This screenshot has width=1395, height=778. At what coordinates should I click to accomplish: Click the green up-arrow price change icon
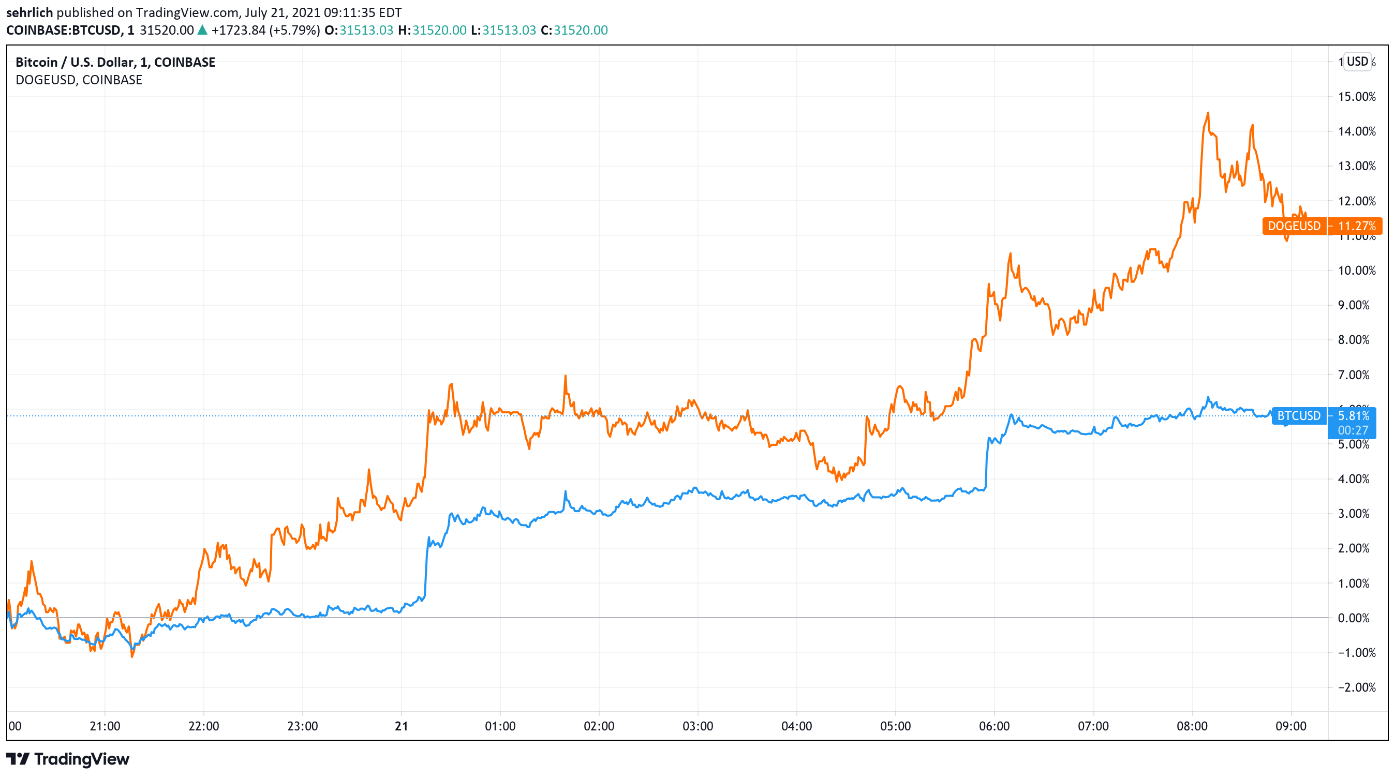(x=202, y=31)
